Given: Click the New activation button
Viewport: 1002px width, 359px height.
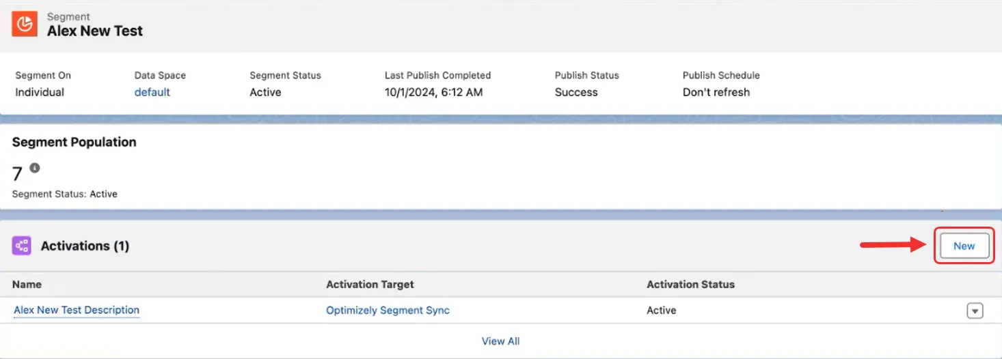Looking at the screenshot, I should pos(964,246).
